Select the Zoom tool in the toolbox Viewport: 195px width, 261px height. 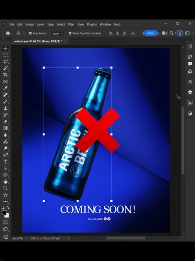tap(6, 188)
